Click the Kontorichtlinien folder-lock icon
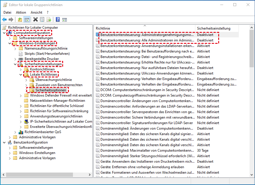This screenshot has height=185, width=255. click(26, 69)
